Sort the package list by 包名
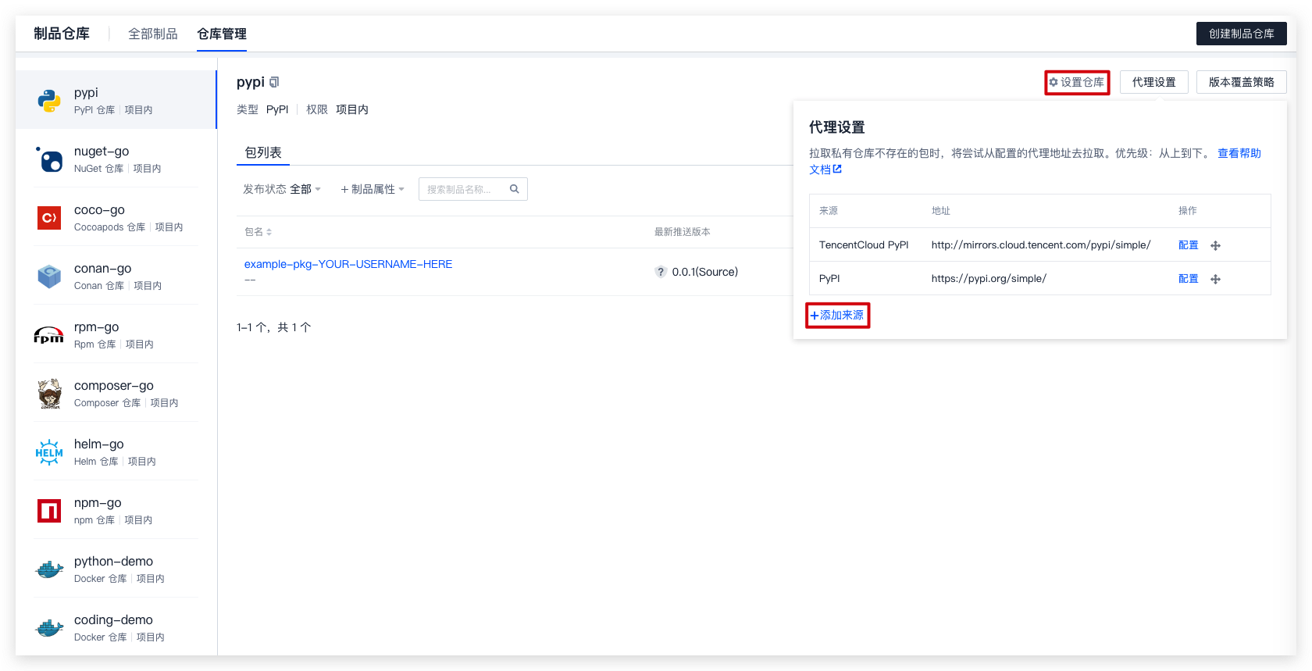1312x671 pixels. 258,232
